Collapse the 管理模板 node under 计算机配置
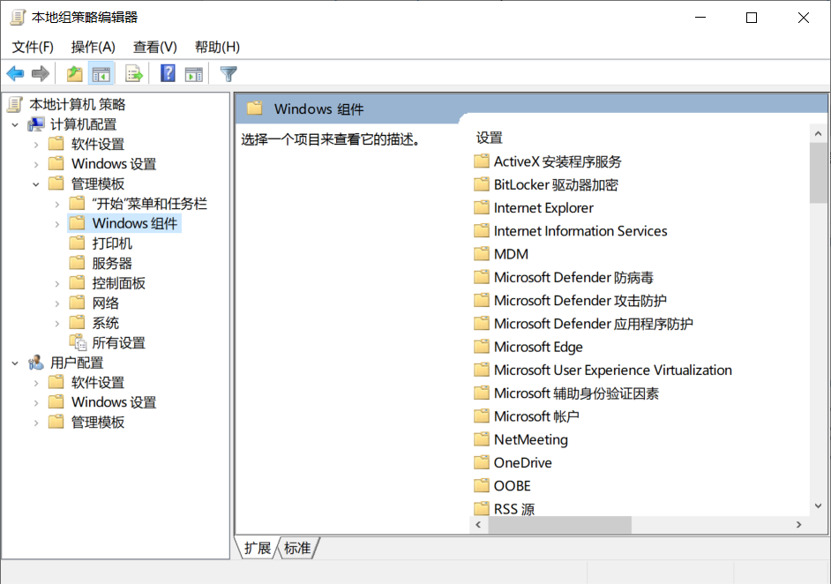 point(36,184)
